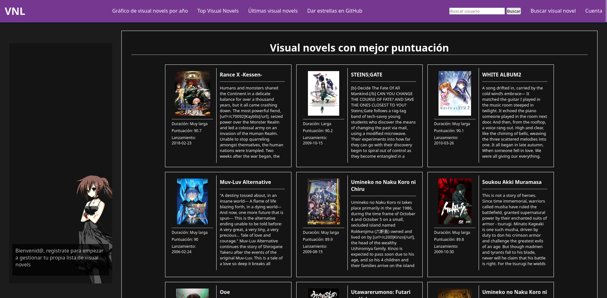
Task: Focus the Buscar usuario search field
Action: pyautogui.click(x=476, y=11)
